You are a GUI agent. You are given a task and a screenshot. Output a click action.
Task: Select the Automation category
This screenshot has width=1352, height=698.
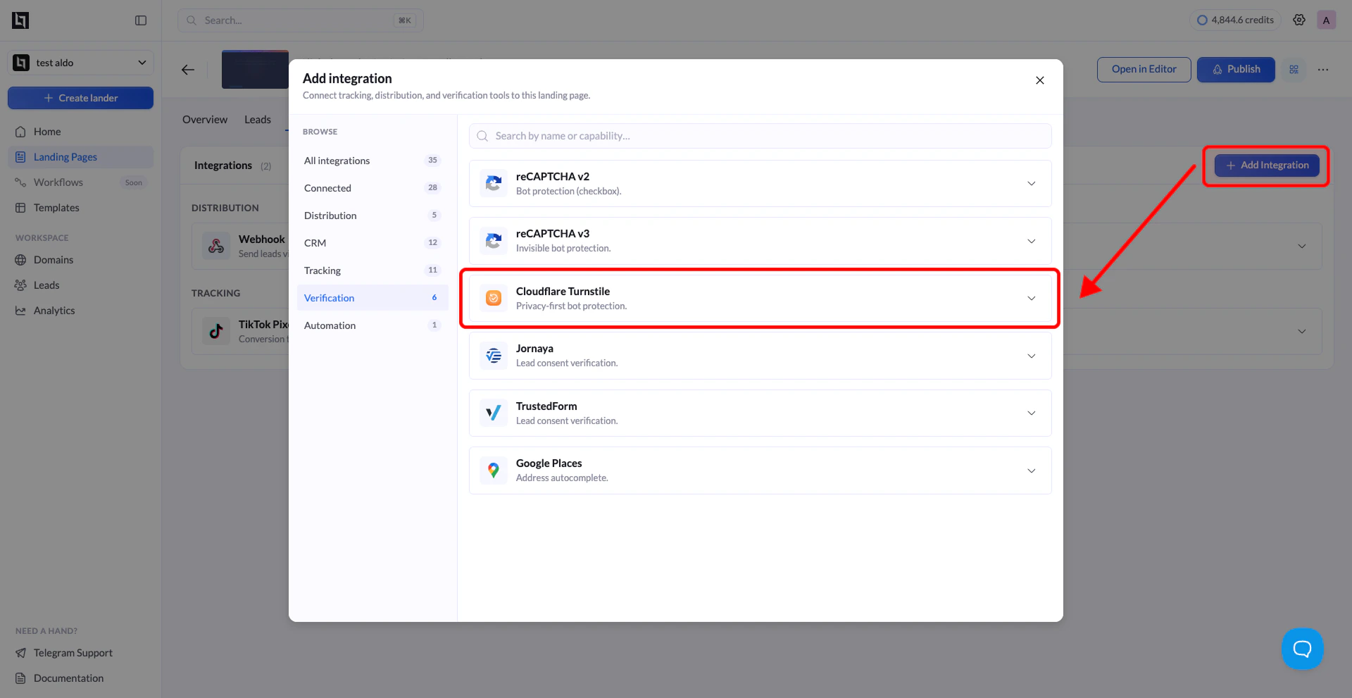click(x=373, y=325)
